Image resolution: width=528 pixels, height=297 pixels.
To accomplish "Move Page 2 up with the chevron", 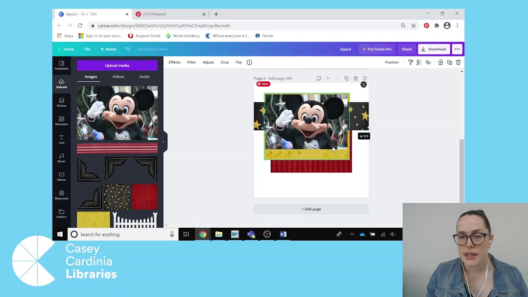I will click(328, 78).
